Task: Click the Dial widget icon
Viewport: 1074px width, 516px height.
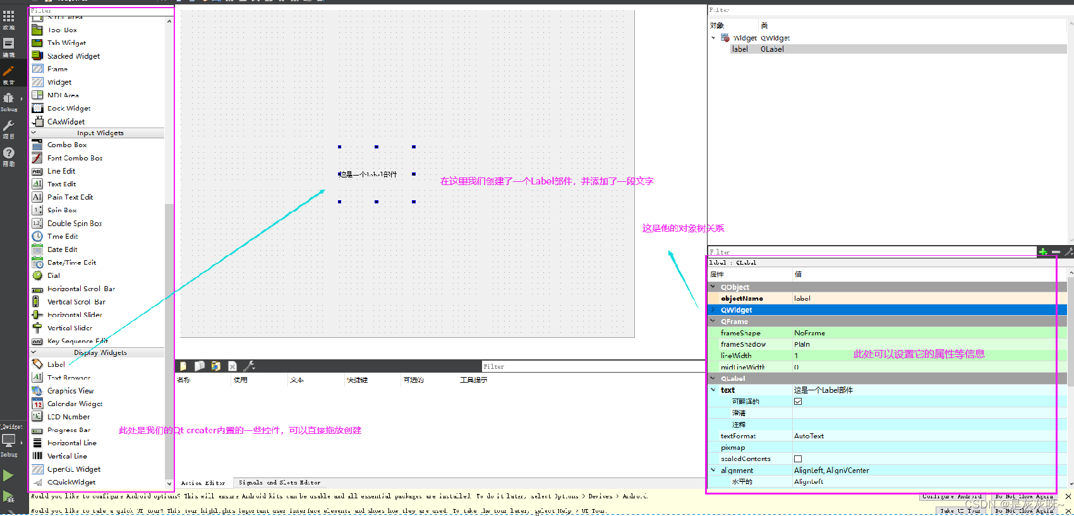Action: click(37, 275)
